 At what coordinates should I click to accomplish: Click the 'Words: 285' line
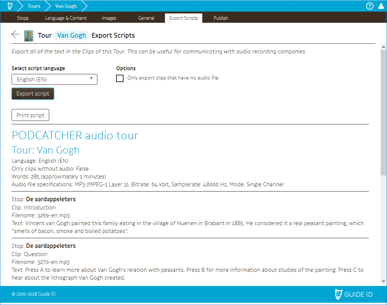59,177
